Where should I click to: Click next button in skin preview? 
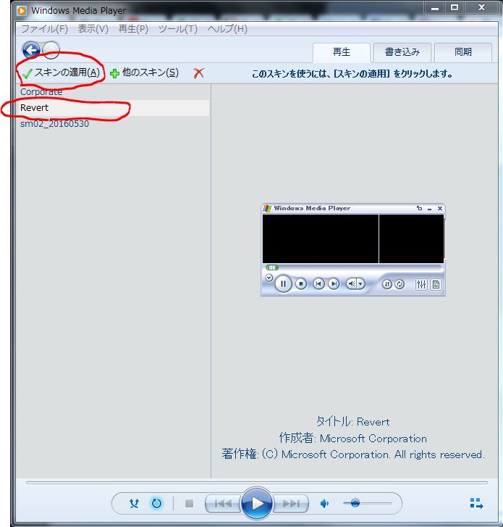pos(334,284)
